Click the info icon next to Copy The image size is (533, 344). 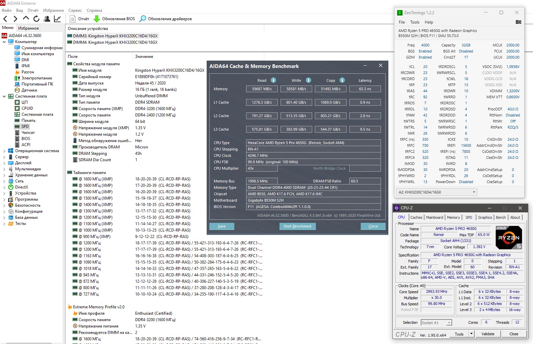342,80
